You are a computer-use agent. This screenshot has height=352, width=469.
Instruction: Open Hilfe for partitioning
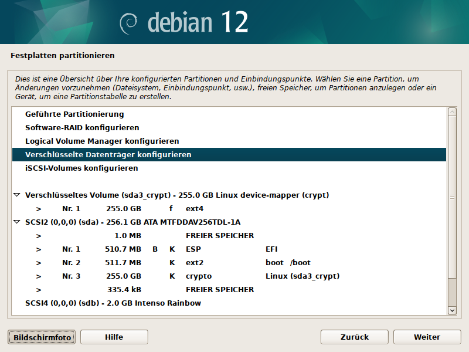pos(114,337)
